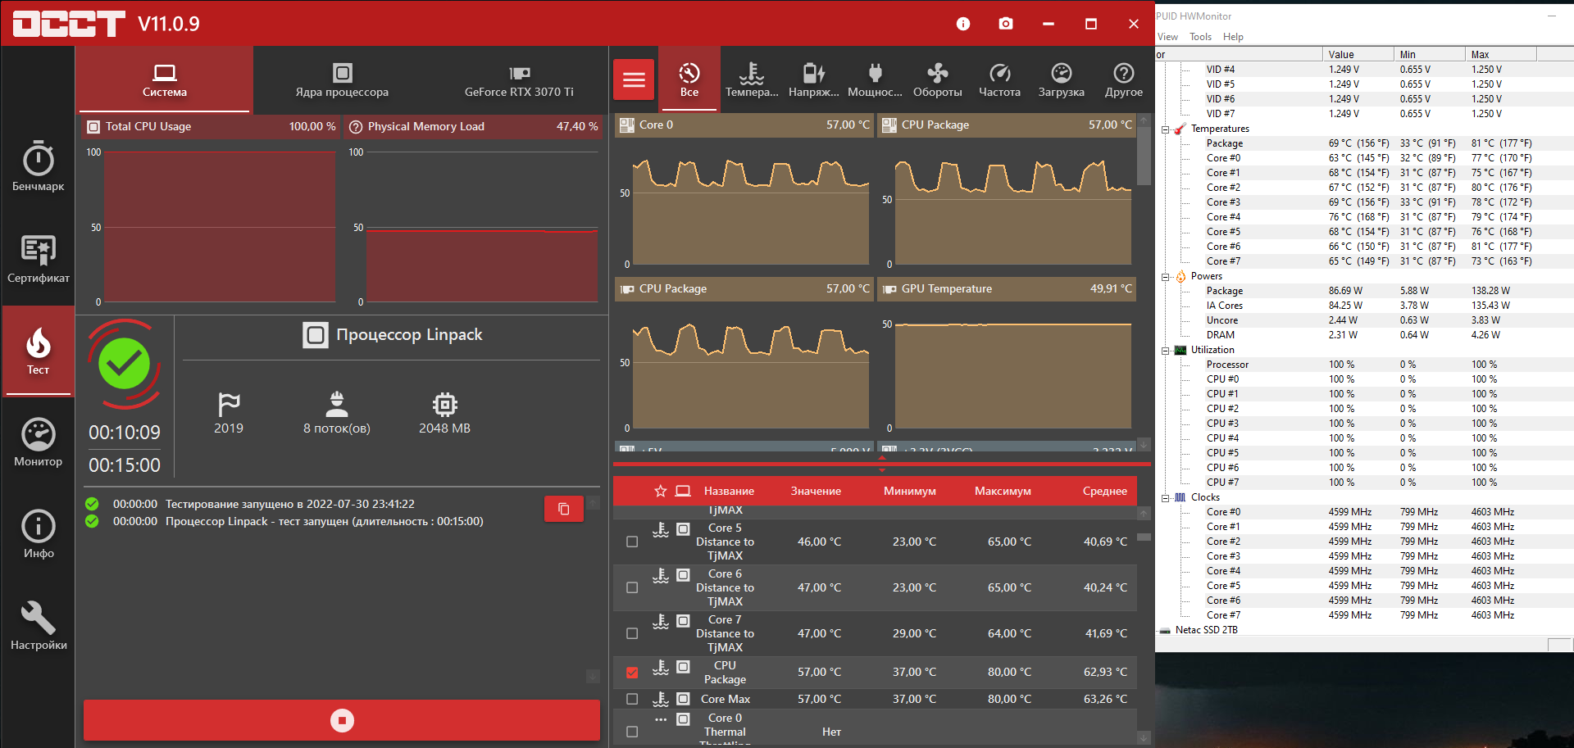The width and height of the screenshot is (1574, 748).
Task: Stop the running Linpack test
Action: [342, 720]
